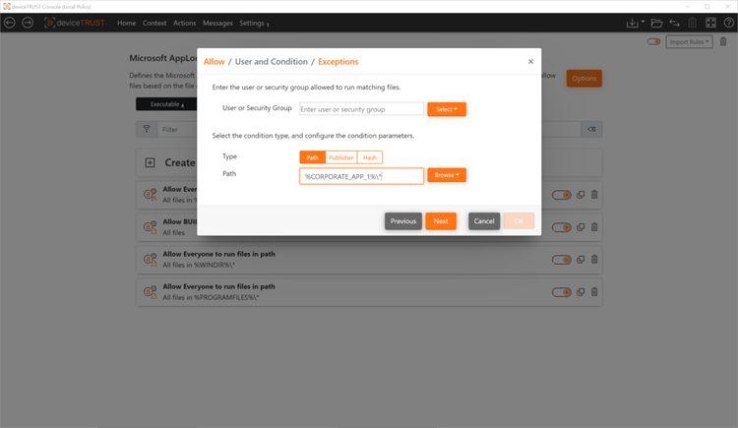The height and width of the screenshot is (428, 738).
Task: Duplicate the %WINDIR% rule
Action: [x=581, y=260]
